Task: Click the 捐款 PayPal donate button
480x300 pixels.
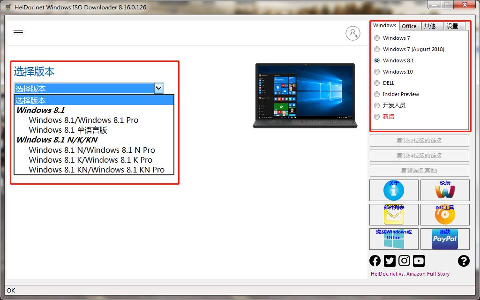Action: 445,239
